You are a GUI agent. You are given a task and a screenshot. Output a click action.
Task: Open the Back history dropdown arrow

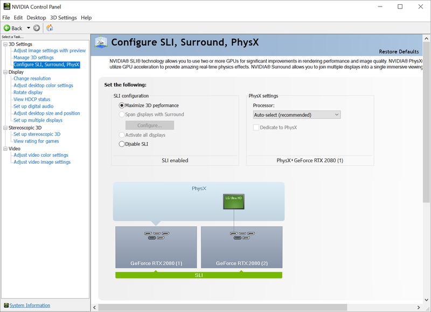coord(27,28)
